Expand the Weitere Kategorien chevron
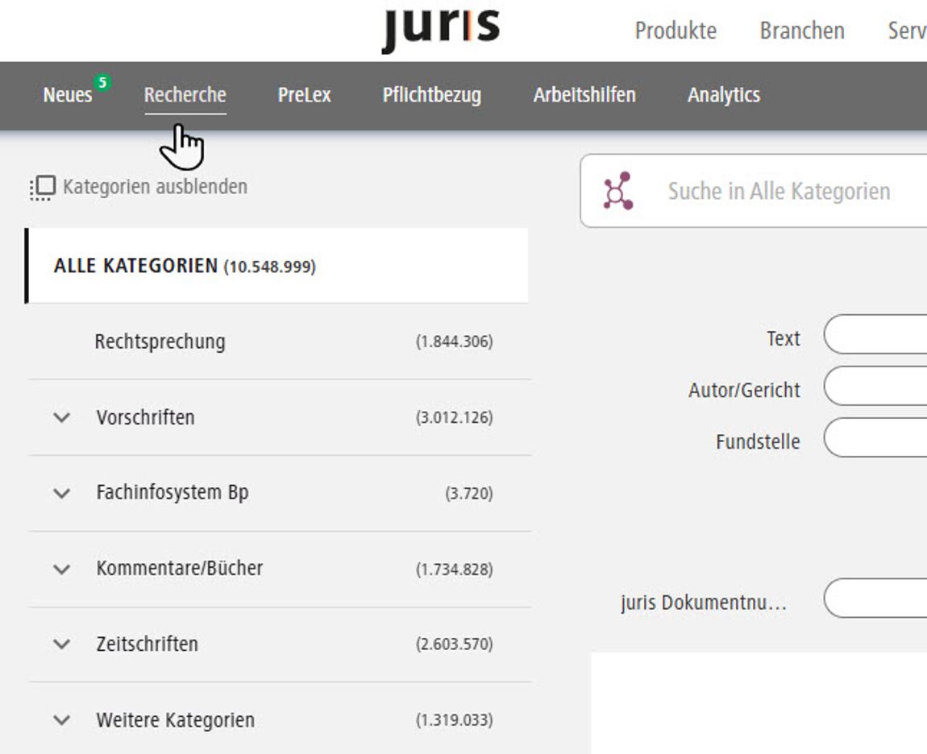Image resolution: width=927 pixels, height=754 pixels. point(62,720)
